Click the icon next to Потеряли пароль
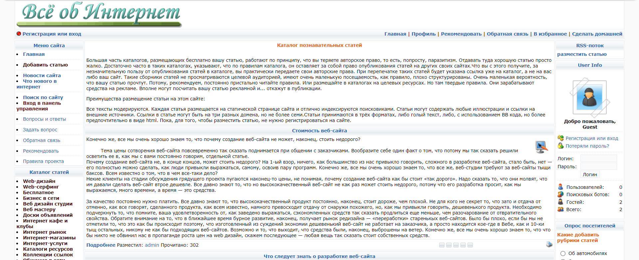 click(561, 146)
